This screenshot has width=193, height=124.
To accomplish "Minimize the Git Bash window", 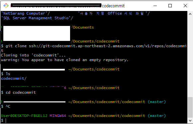I will pos(155,6).
